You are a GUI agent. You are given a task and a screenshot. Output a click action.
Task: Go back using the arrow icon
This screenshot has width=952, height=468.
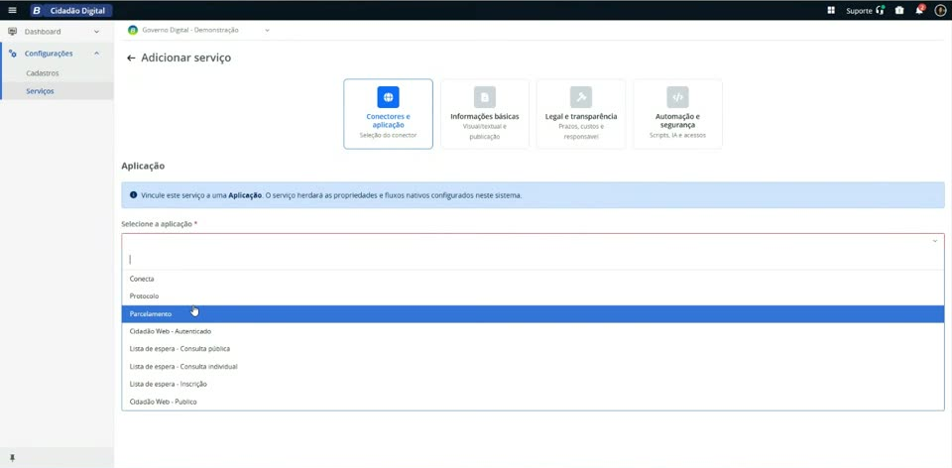(x=131, y=58)
